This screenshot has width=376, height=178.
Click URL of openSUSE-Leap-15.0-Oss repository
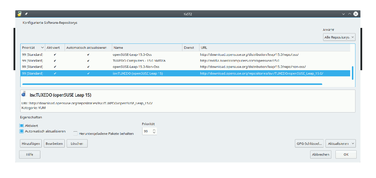pos(249,55)
